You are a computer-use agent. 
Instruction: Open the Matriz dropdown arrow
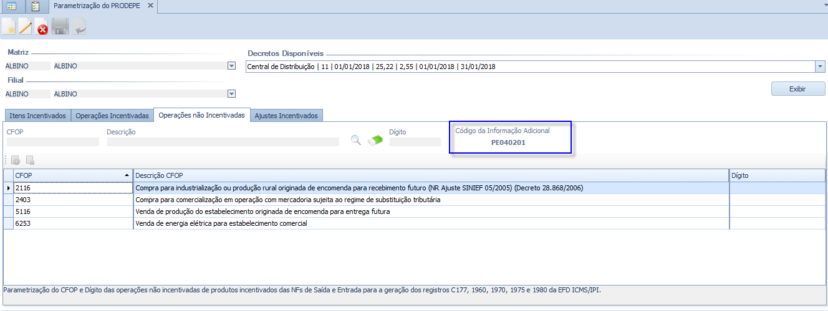231,65
